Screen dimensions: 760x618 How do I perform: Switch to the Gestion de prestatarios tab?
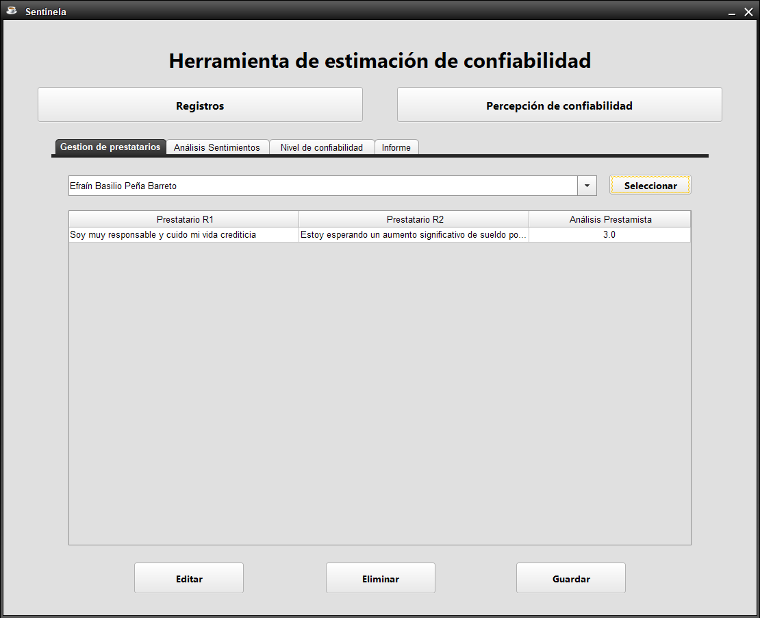(x=110, y=147)
